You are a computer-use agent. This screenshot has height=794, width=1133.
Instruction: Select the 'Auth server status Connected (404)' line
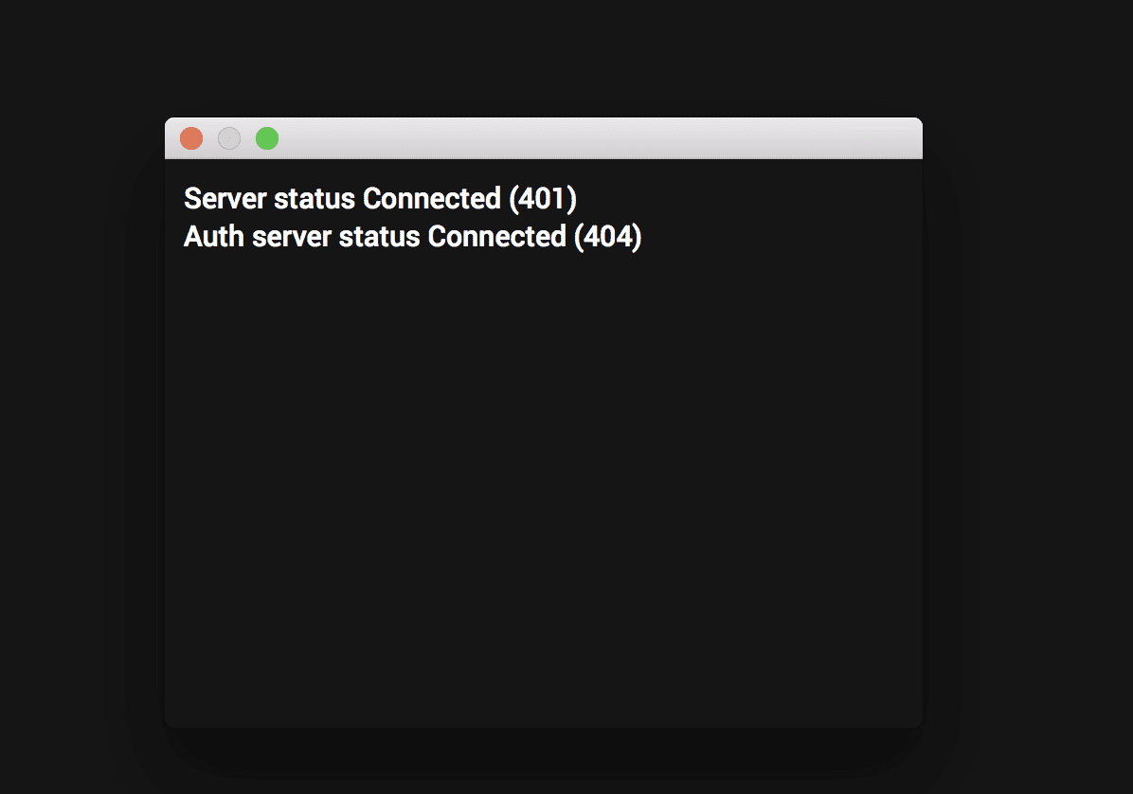point(413,237)
